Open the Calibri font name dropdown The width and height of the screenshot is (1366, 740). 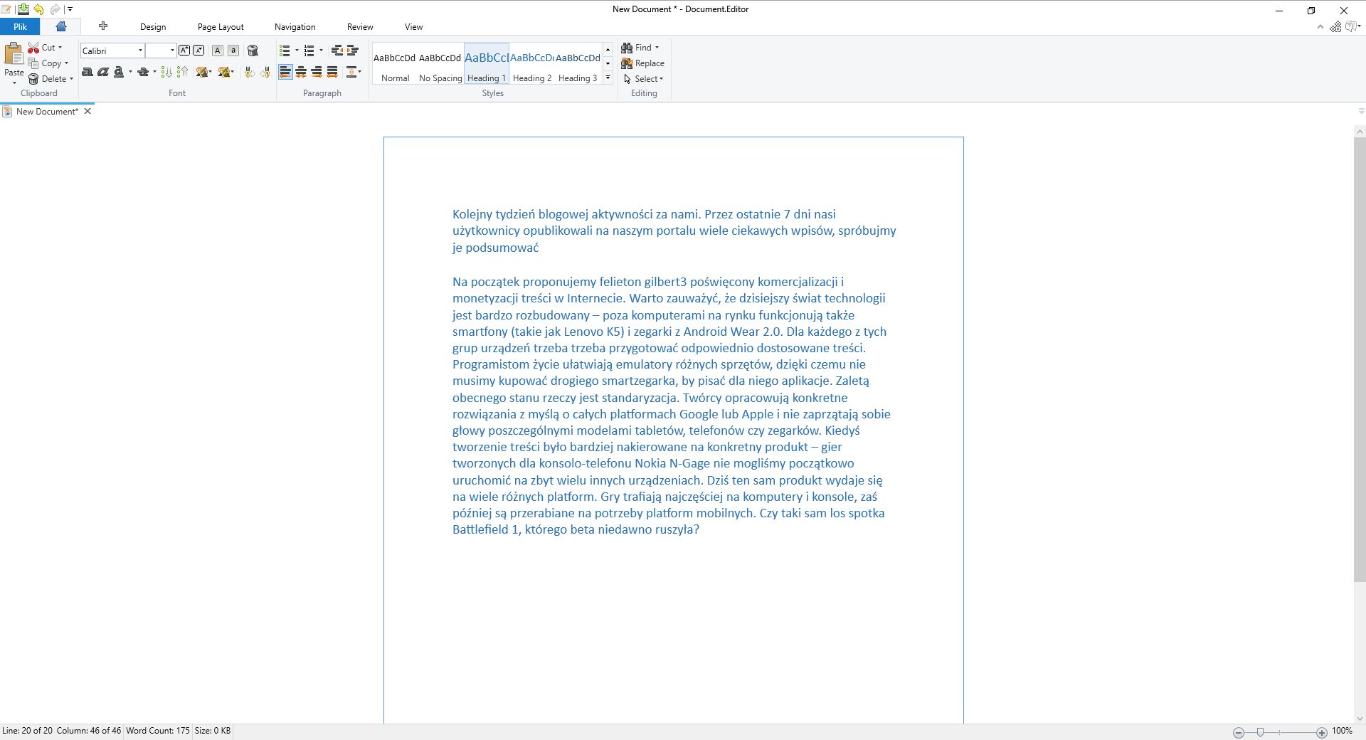pyautogui.click(x=139, y=51)
